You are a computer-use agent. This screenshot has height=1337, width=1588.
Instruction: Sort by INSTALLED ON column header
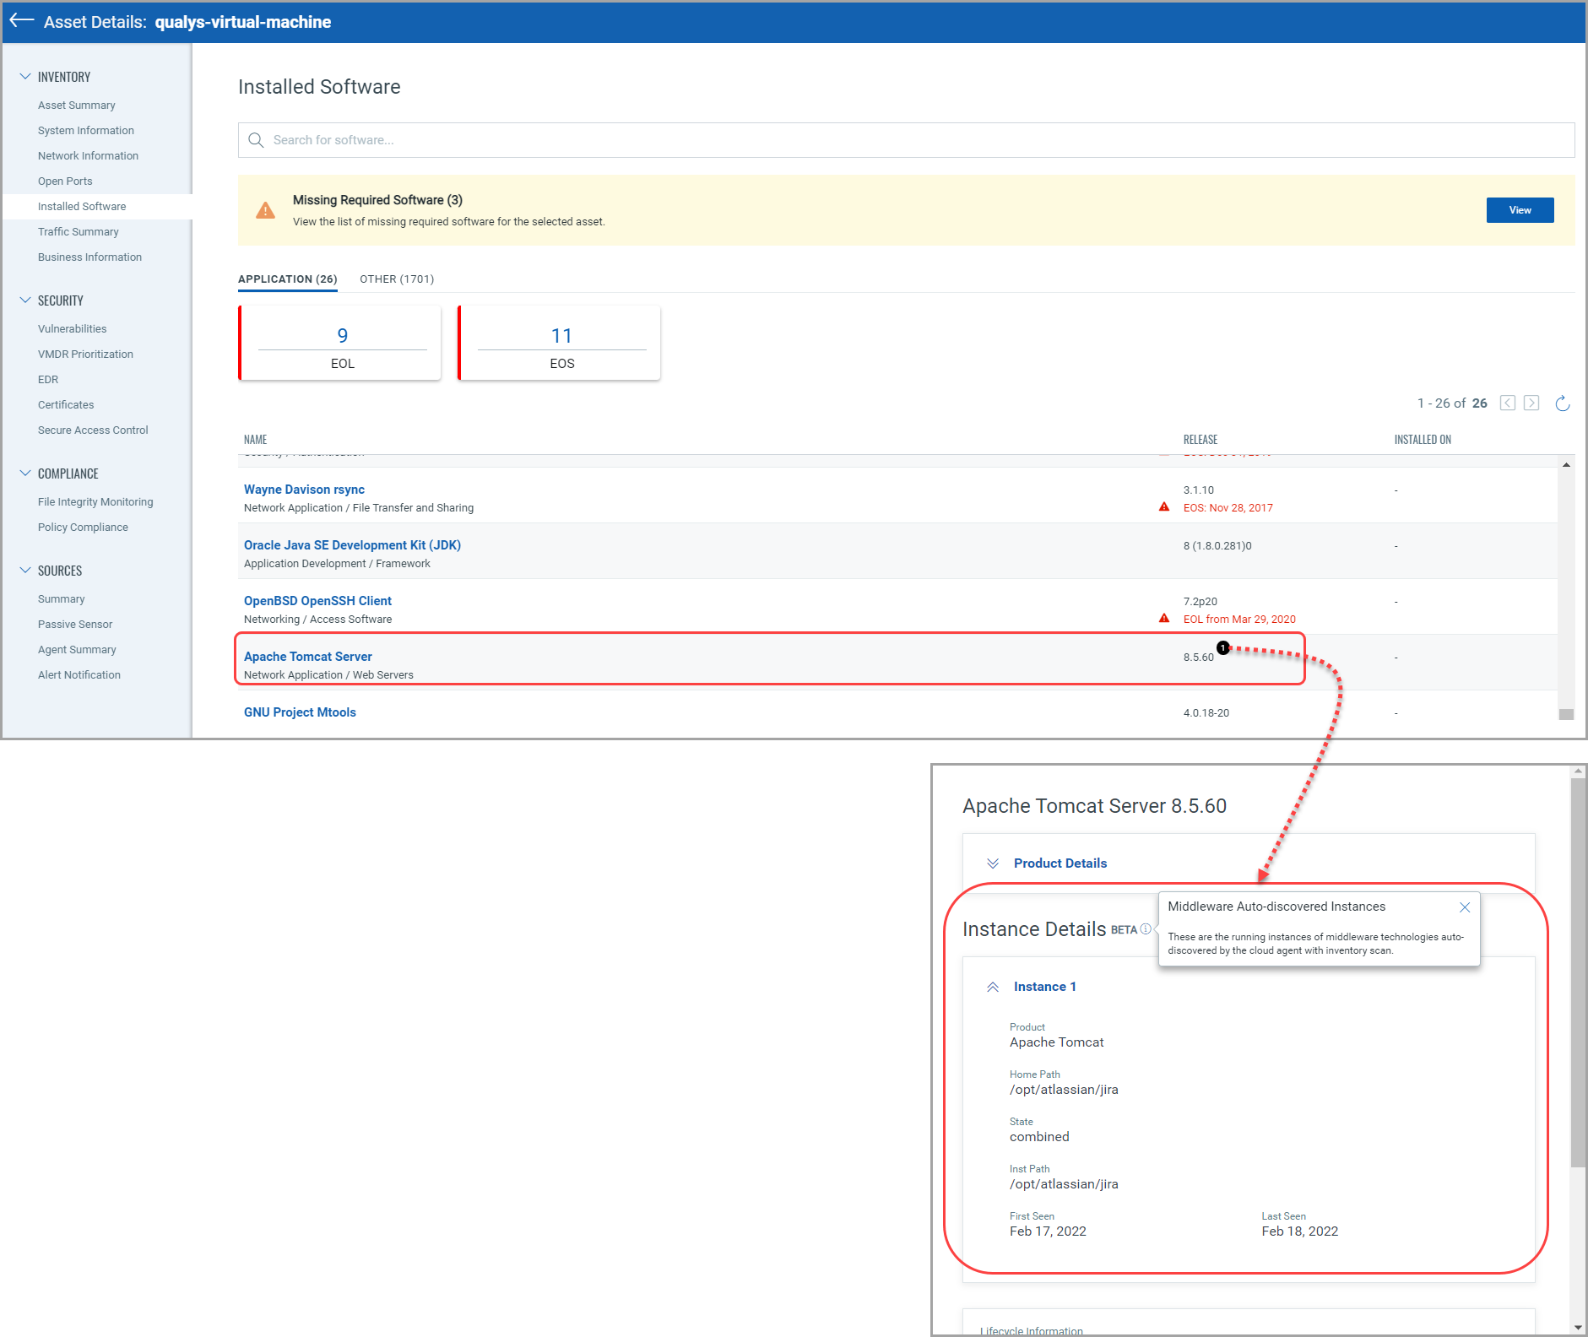(1423, 440)
